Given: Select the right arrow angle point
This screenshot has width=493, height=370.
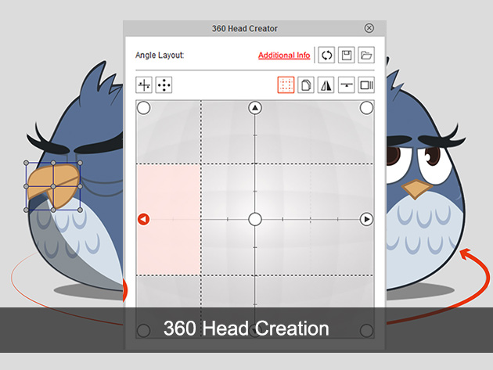Looking at the screenshot, I should tap(366, 219).
